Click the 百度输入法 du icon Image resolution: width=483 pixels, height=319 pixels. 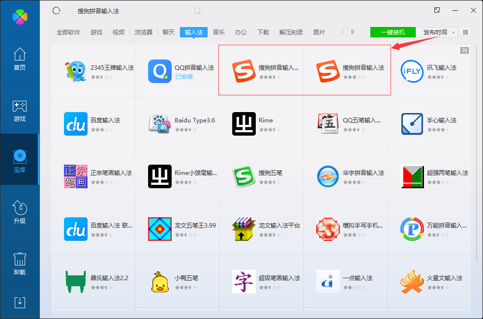tap(75, 124)
